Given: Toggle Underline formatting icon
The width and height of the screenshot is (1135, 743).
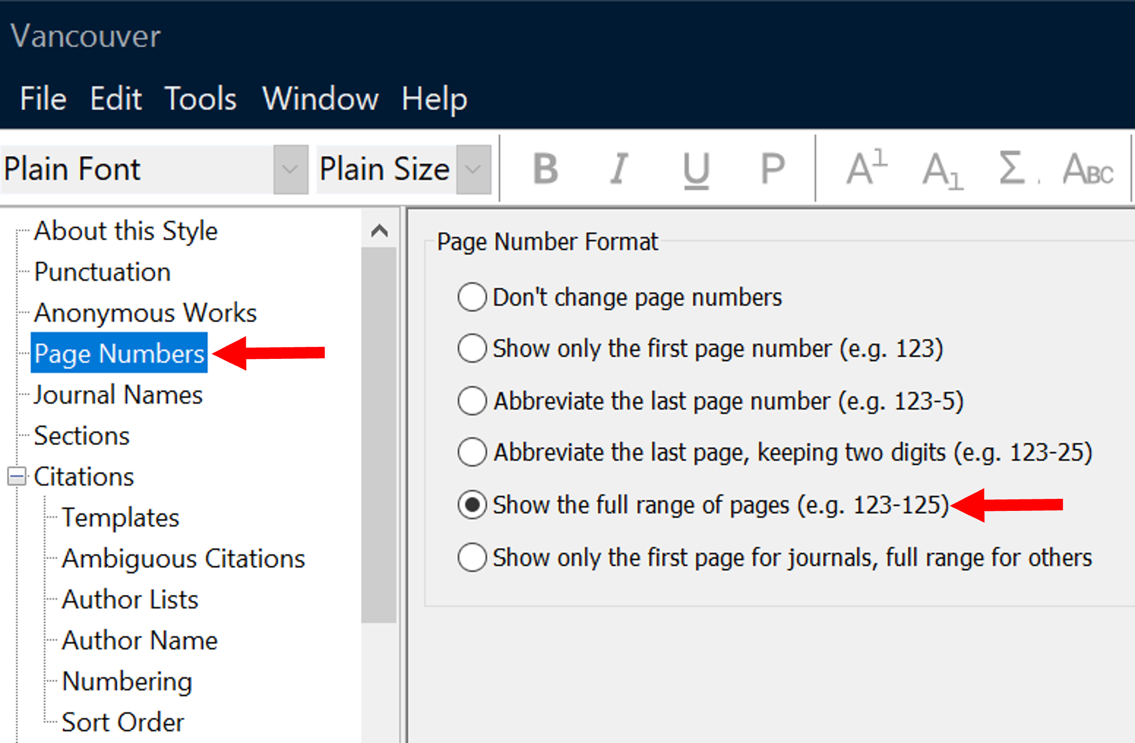Looking at the screenshot, I should coord(696,170).
